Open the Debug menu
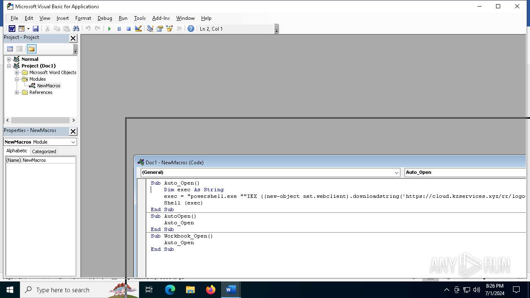Viewport: 530px width, 298px height. [105, 18]
